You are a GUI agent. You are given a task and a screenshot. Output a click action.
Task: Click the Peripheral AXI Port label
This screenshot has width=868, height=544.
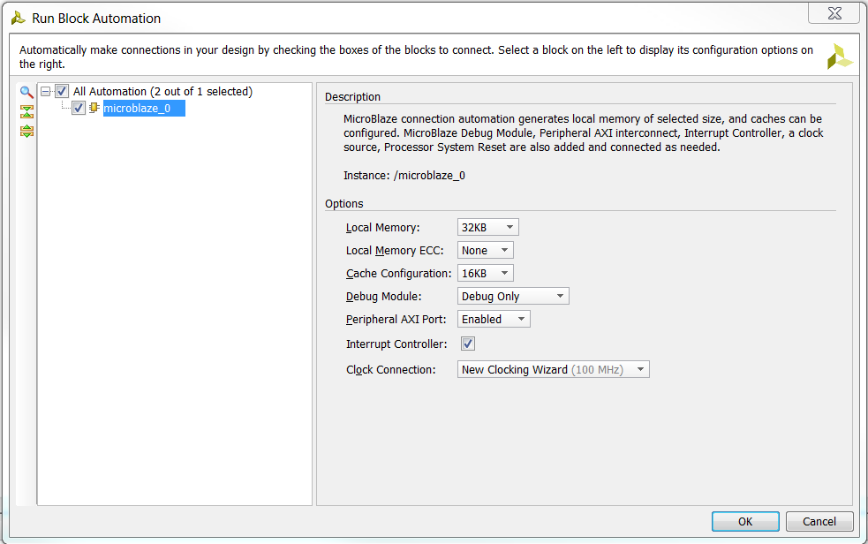coord(396,320)
